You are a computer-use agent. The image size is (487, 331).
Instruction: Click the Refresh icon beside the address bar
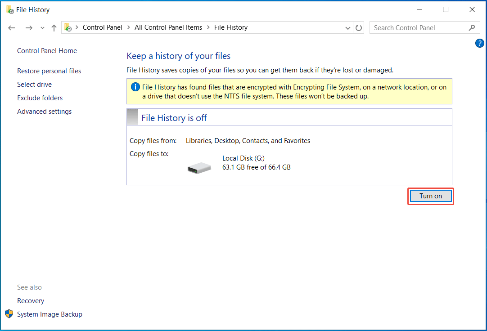(x=359, y=27)
